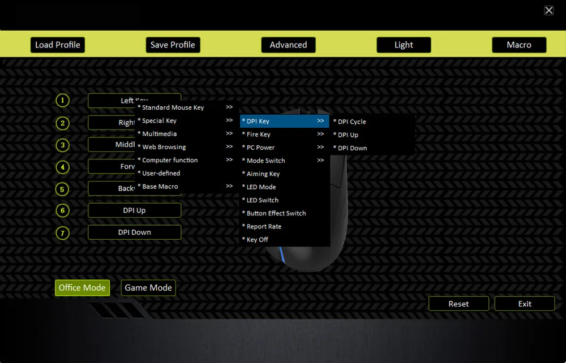Expand arrow beside Computer function

tap(229, 159)
